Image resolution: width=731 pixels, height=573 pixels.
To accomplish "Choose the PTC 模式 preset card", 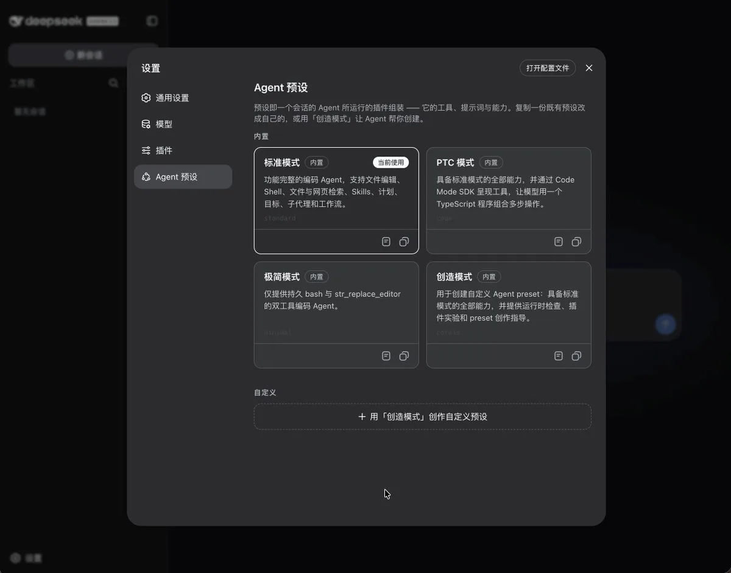I will [509, 200].
